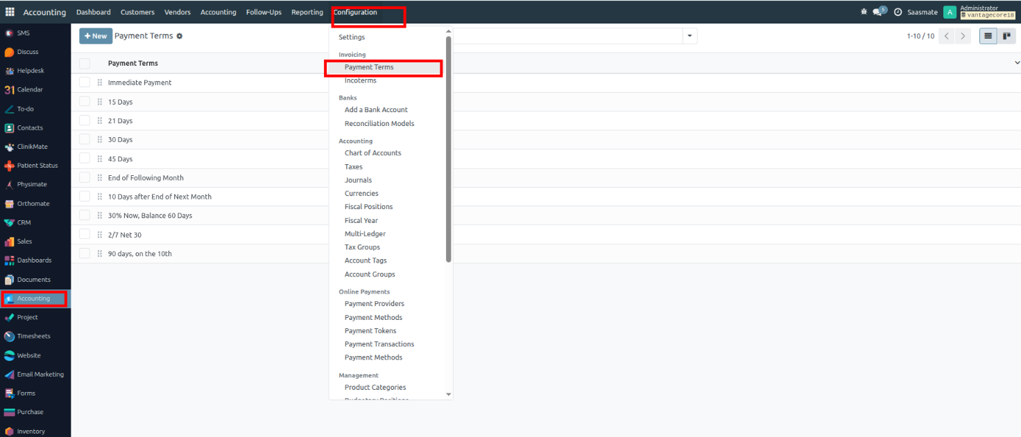Open the activities clock icon

click(x=898, y=12)
